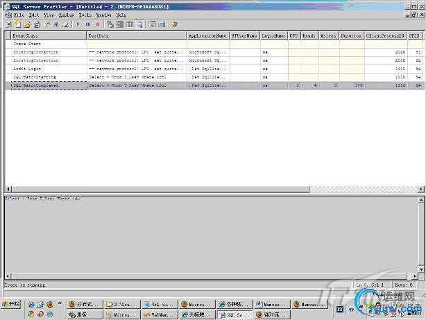Click the ApplicationName column header
This screenshot has height=320, width=426.
coord(208,35)
